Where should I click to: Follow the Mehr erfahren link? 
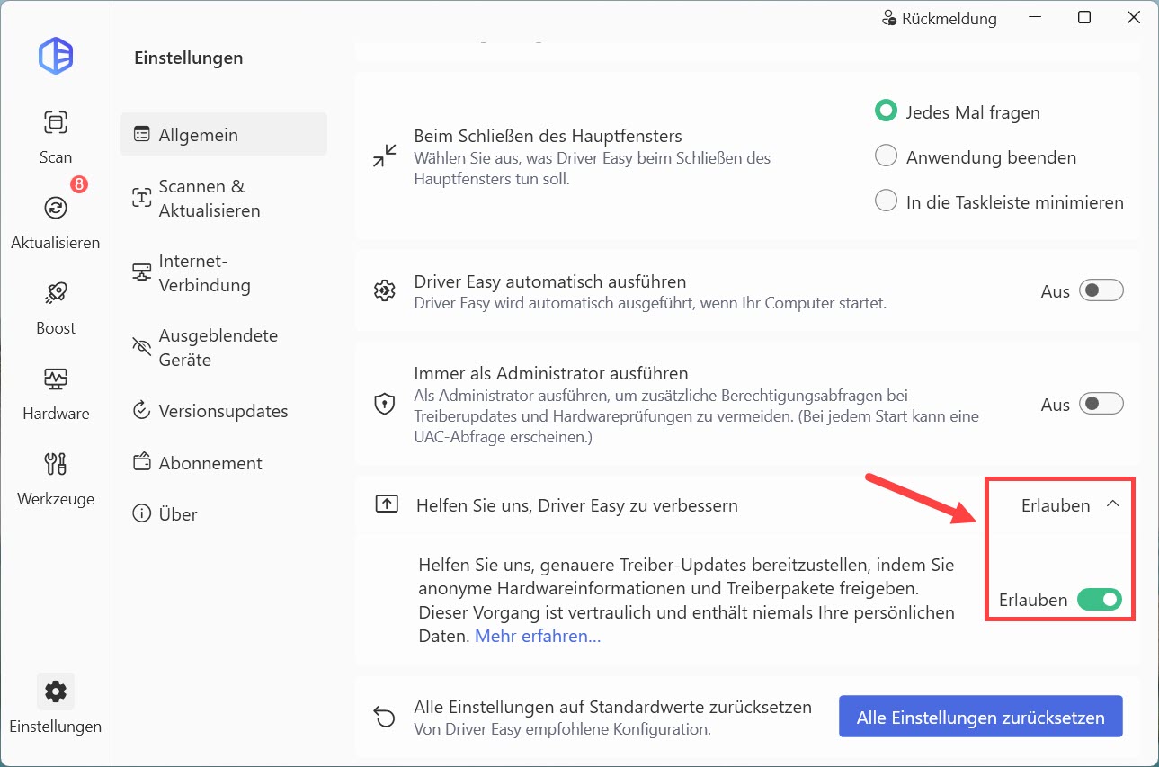pos(538,636)
